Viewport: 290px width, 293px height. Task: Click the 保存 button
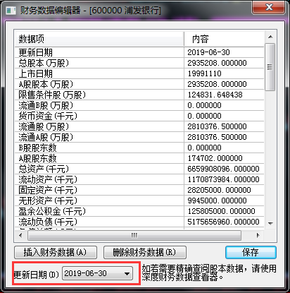click(x=251, y=253)
